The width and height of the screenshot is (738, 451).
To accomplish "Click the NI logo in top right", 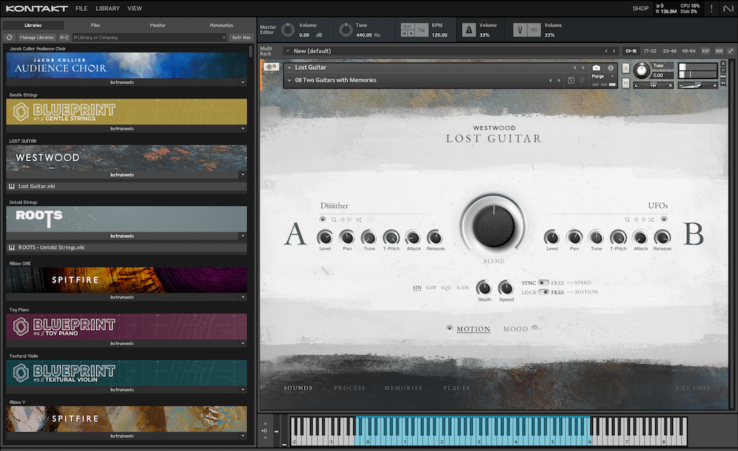I will (x=728, y=9).
